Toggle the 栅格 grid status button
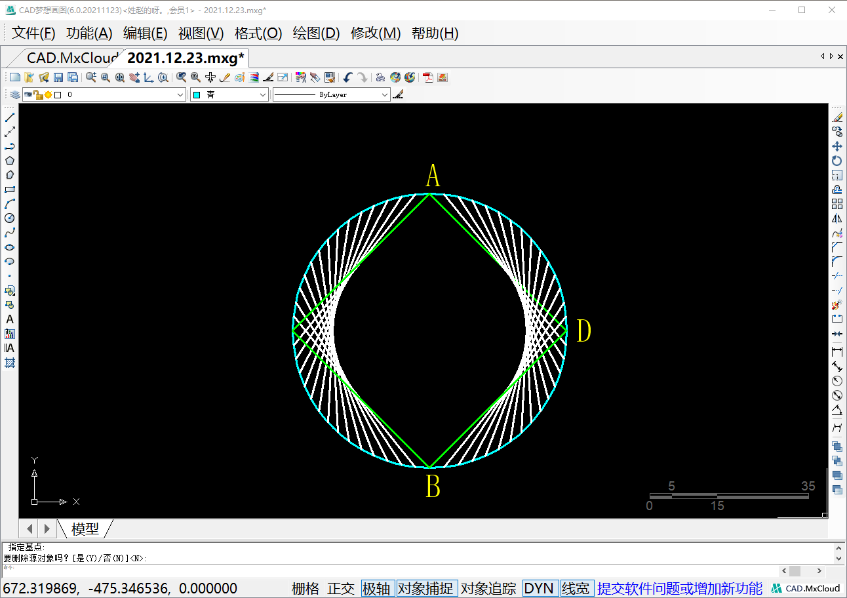 pos(305,588)
